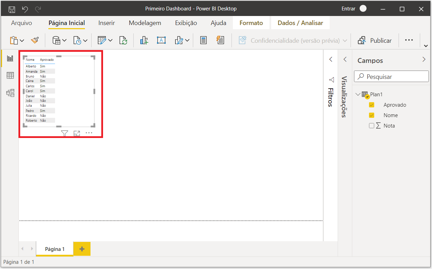Open the ribbon overflow ellipsis menu
The image size is (432, 269).
(x=409, y=40)
